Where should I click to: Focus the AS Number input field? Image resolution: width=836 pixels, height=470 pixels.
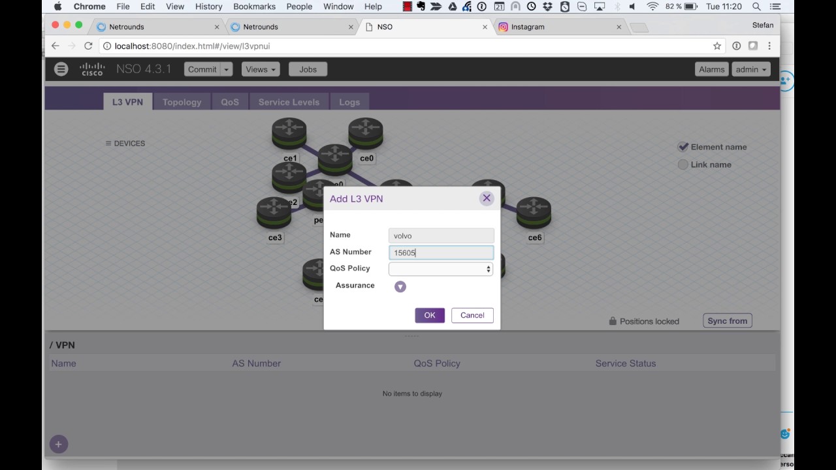pos(441,253)
